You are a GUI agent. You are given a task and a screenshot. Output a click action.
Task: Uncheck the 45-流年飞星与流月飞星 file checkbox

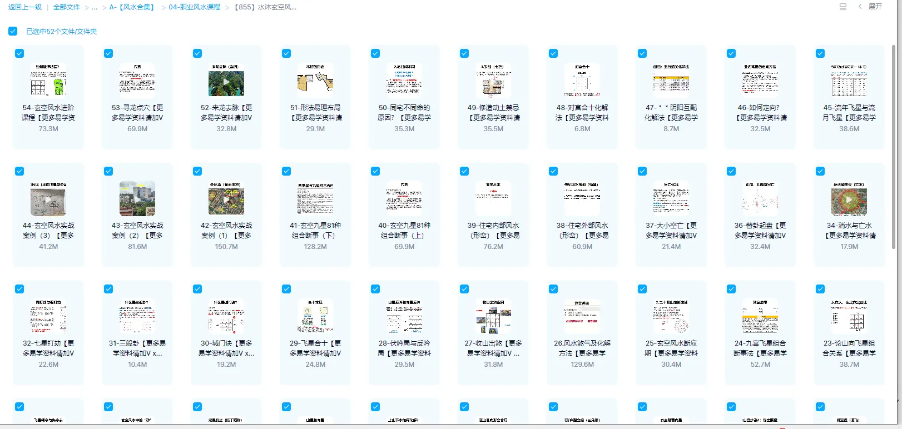(820, 53)
